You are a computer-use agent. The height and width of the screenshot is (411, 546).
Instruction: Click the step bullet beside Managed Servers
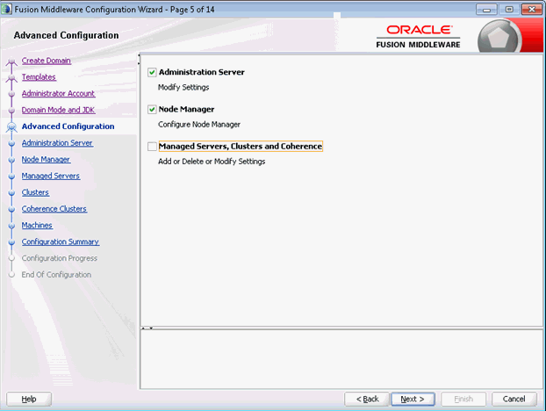pos(11,177)
